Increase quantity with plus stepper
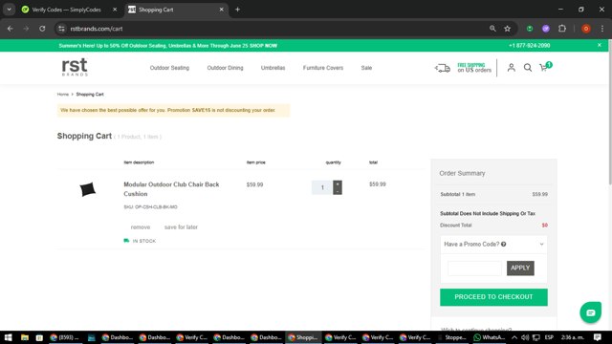The height and width of the screenshot is (344, 612). point(338,184)
